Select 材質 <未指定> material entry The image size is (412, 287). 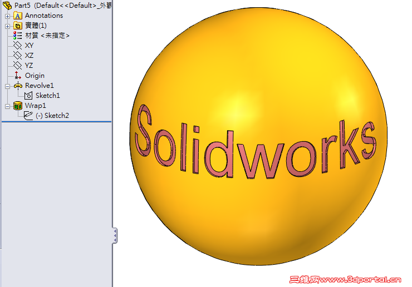47,36
